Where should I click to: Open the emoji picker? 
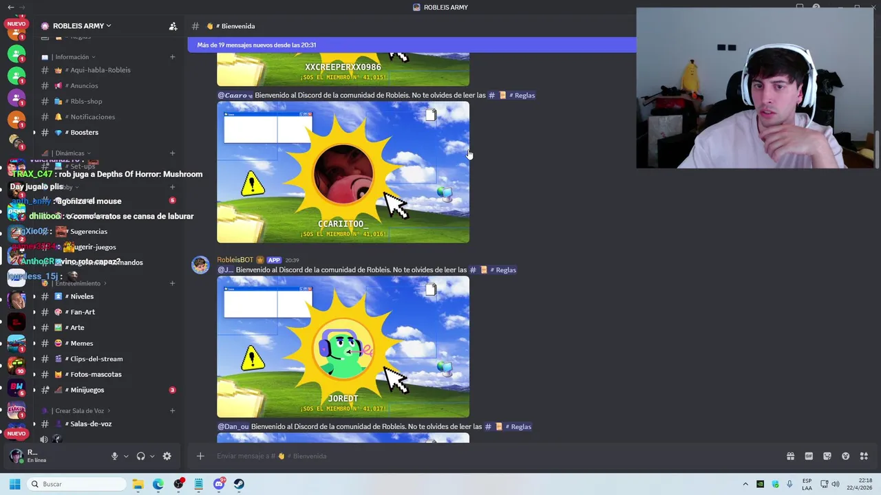(x=846, y=456)
